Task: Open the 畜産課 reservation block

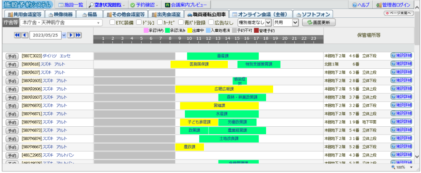Action: pyautogui.click(x=223, y=56)
